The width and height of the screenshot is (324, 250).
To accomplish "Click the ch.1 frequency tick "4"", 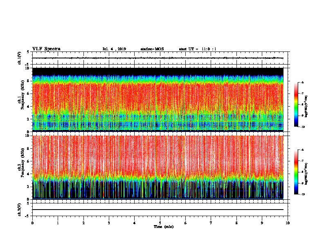I will point(28,107).
